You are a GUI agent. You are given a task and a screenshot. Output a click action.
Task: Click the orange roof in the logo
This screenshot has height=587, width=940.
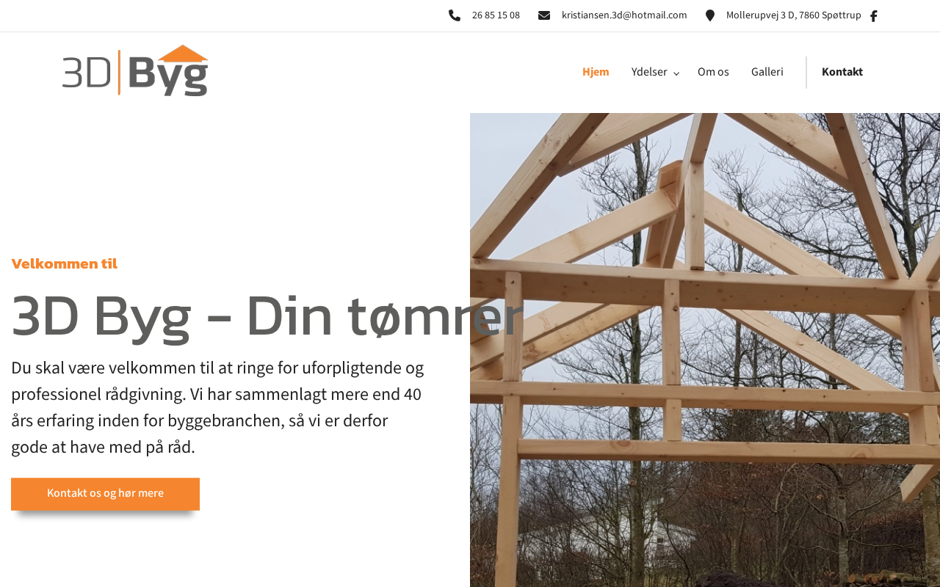[183, 53]
